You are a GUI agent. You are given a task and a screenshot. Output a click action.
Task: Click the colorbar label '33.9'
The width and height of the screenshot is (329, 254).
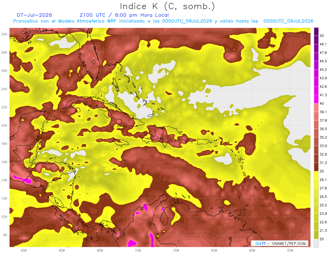[323, 146]
